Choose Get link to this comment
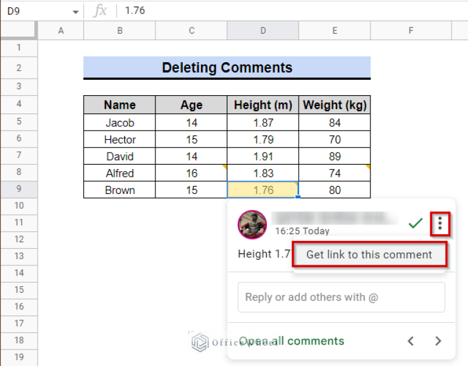The image size is (468, 366). click(x=369, y=254)
